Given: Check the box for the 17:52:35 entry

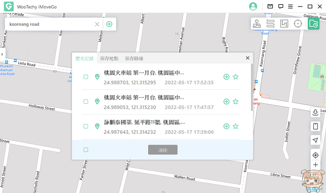Looking at the screenshot, I should coord(86,77).
